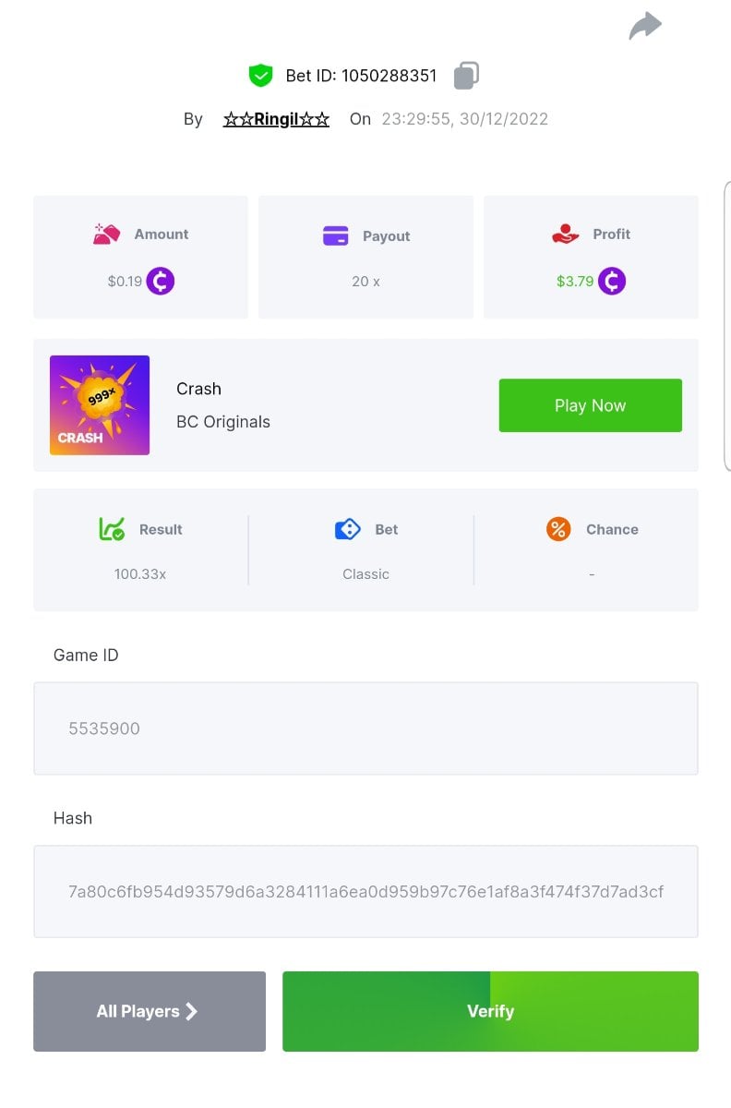
Task: Click the purple Payout card icon
Action: [x=335, y=236]
